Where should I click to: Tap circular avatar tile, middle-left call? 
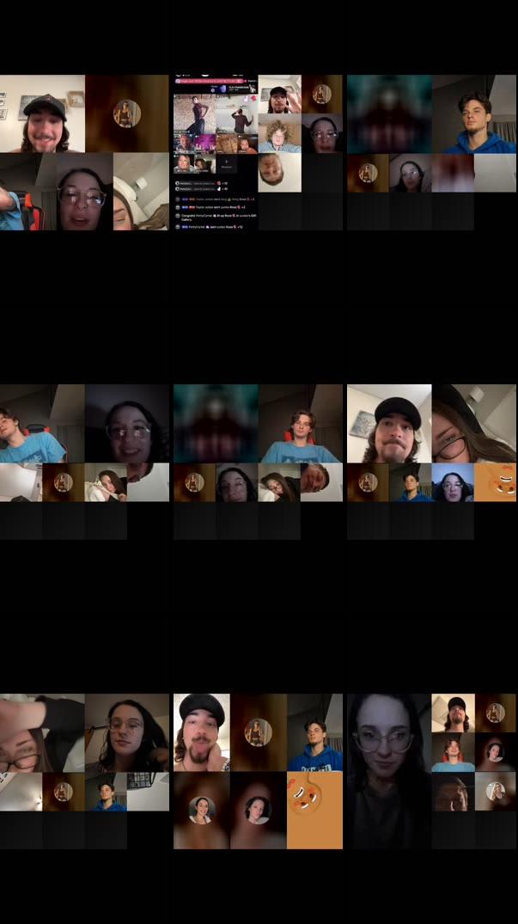pos(64,482)
